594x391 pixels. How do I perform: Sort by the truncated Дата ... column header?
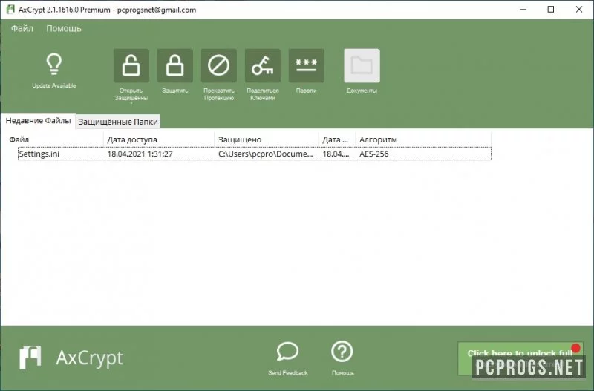coord(337,139)
